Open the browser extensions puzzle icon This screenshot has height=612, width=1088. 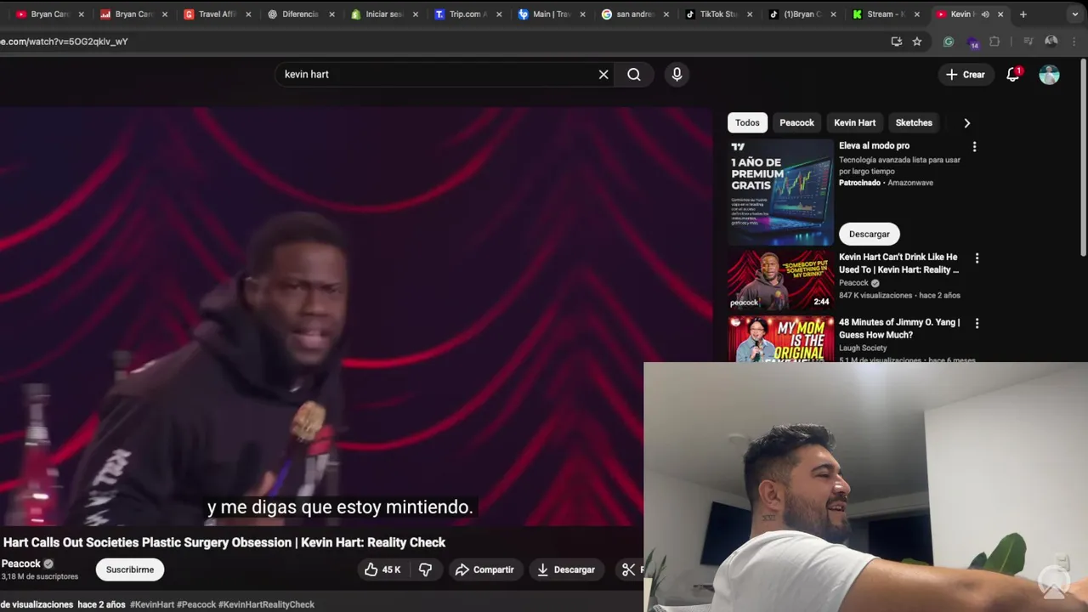pos(994,41)
